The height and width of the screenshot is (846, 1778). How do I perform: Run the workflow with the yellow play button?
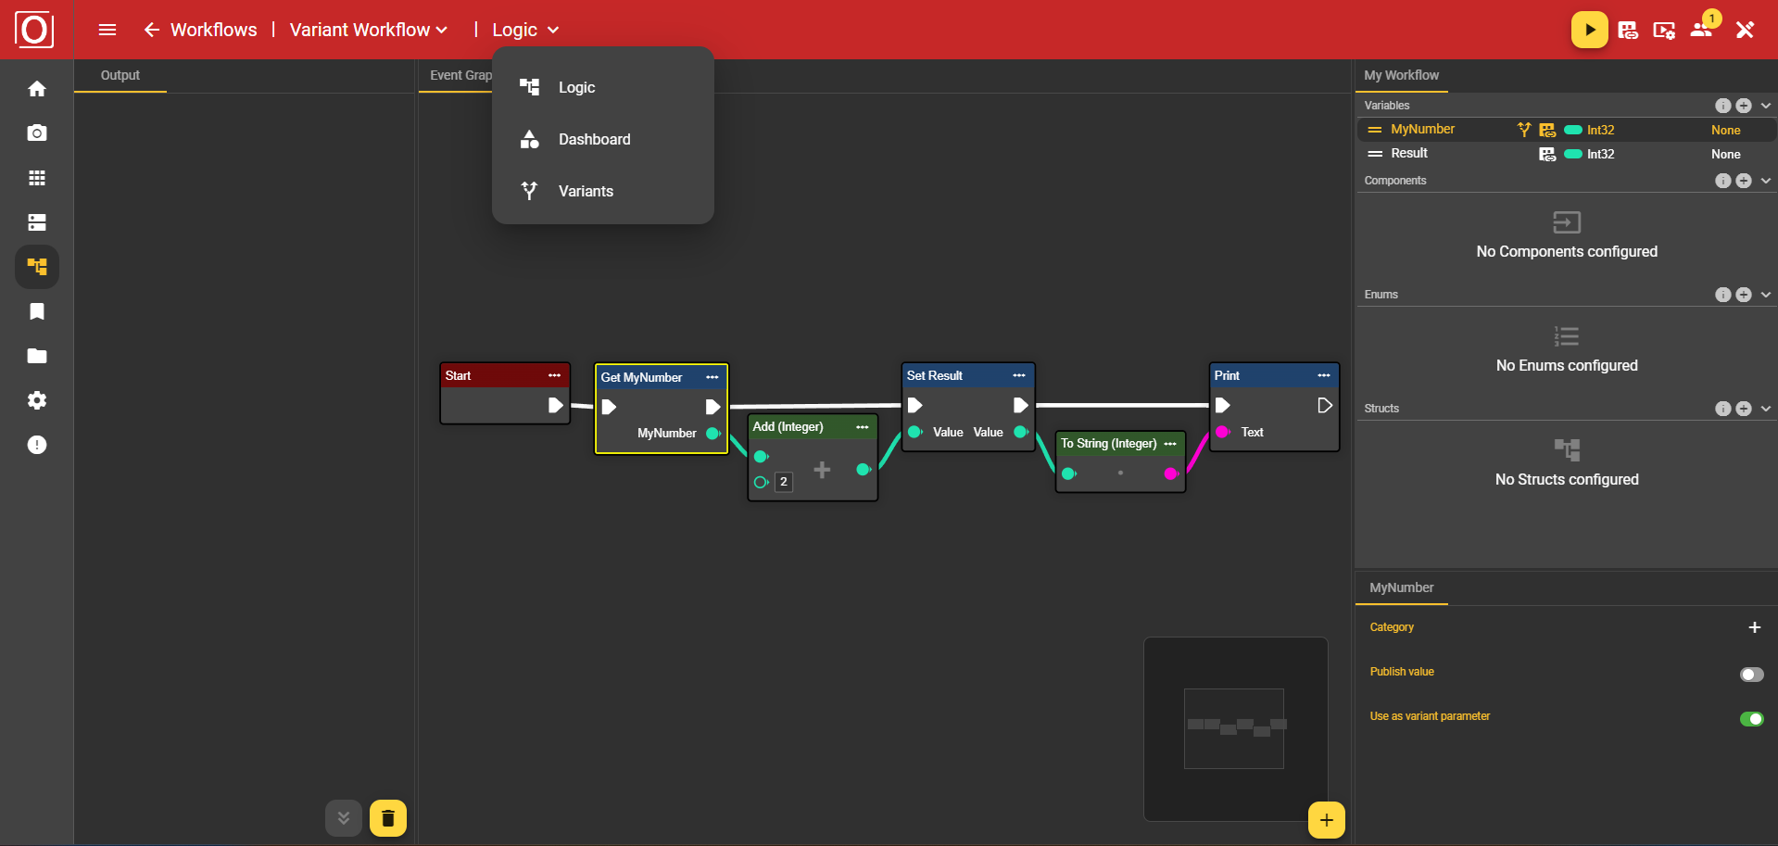click(1588, 29)
